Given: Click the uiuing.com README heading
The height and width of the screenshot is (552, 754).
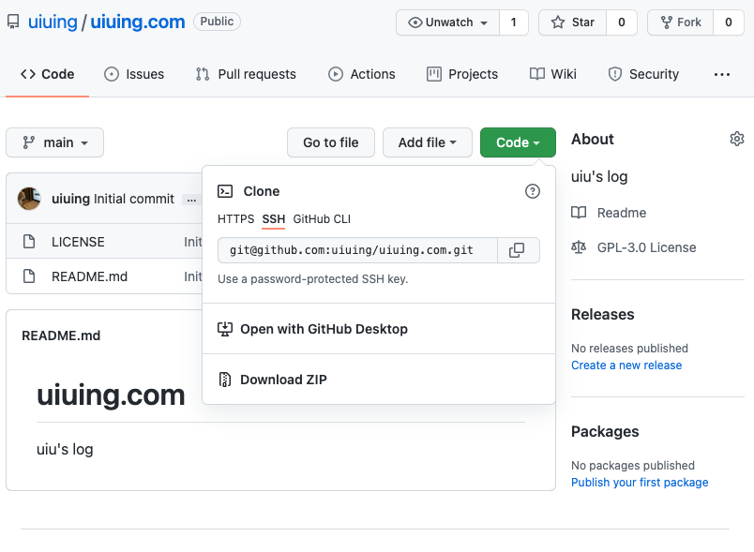Looking at the screenshot, I should (111, 395).
